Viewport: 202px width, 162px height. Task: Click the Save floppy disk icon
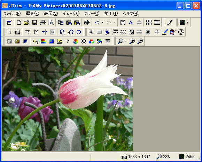tap(35, 23)
